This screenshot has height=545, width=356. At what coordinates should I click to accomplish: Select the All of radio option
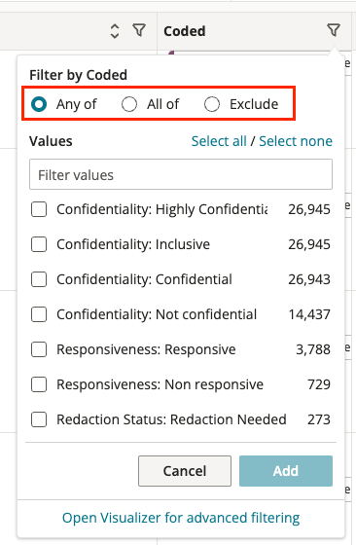click(x=129, y=104)
